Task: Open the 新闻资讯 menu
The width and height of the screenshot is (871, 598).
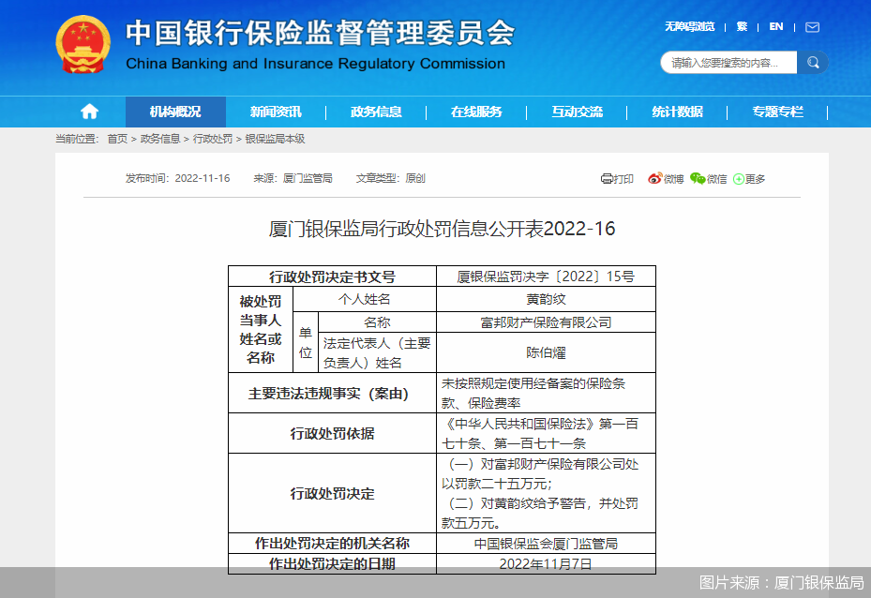Action: pos(276,111)
